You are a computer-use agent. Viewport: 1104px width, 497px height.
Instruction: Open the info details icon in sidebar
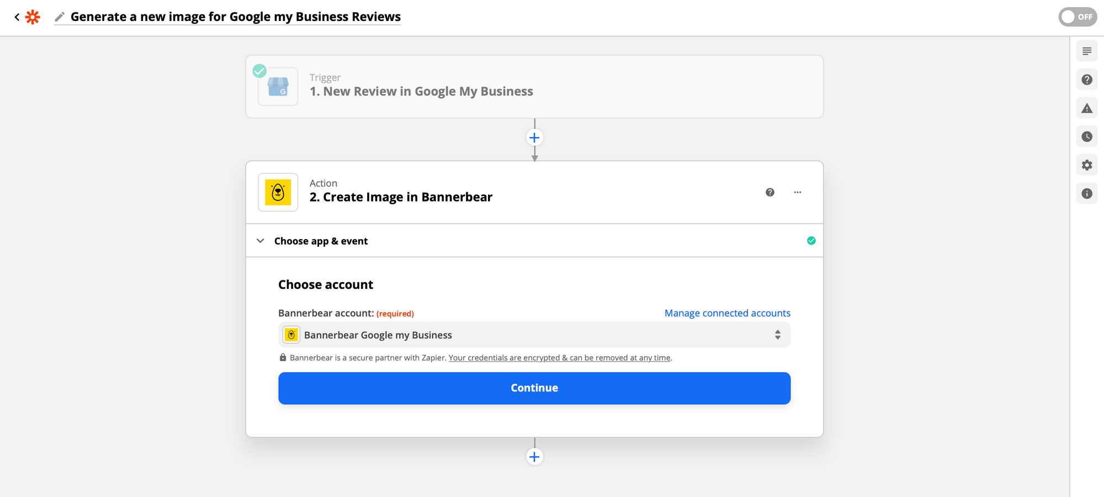(1087, 194)
